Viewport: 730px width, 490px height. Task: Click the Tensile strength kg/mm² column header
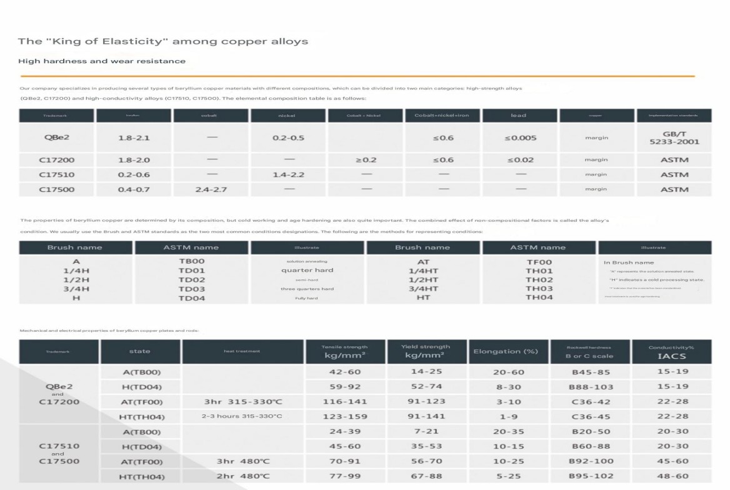(344, 351)
